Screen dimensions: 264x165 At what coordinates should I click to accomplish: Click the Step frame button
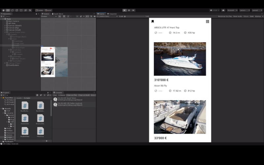[133, 10]
